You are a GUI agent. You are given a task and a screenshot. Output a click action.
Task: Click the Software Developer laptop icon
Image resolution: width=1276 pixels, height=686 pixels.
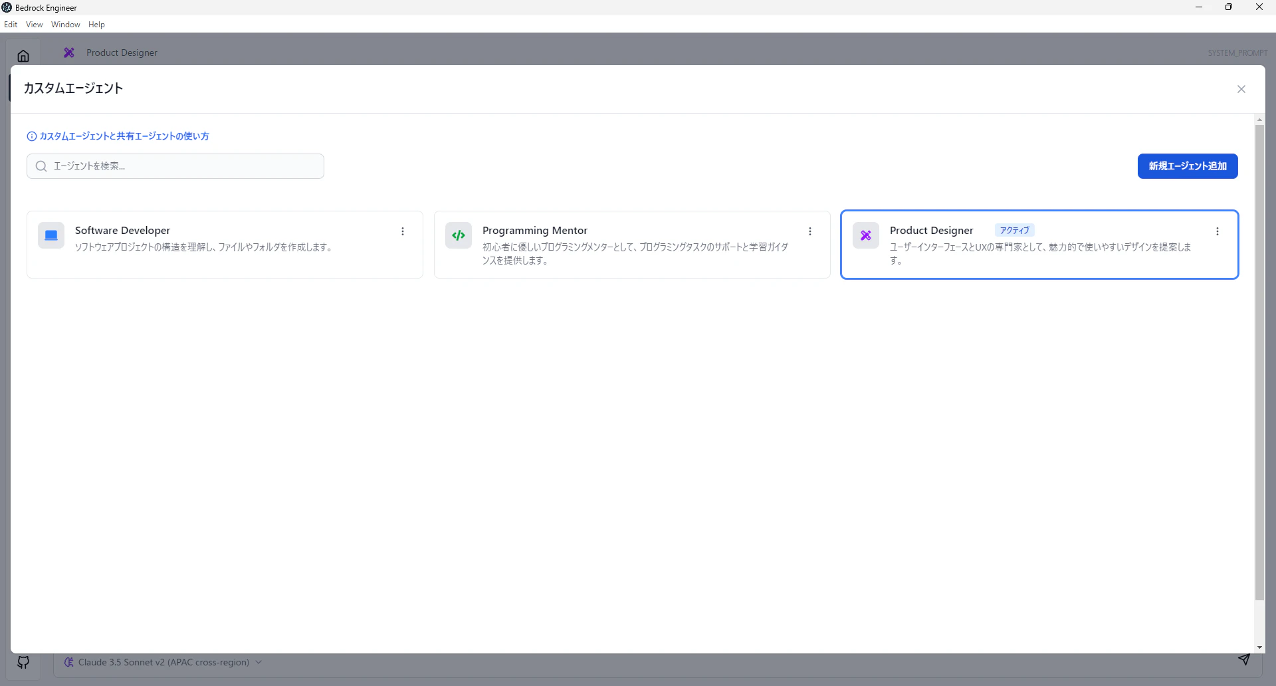coord(51,235)
